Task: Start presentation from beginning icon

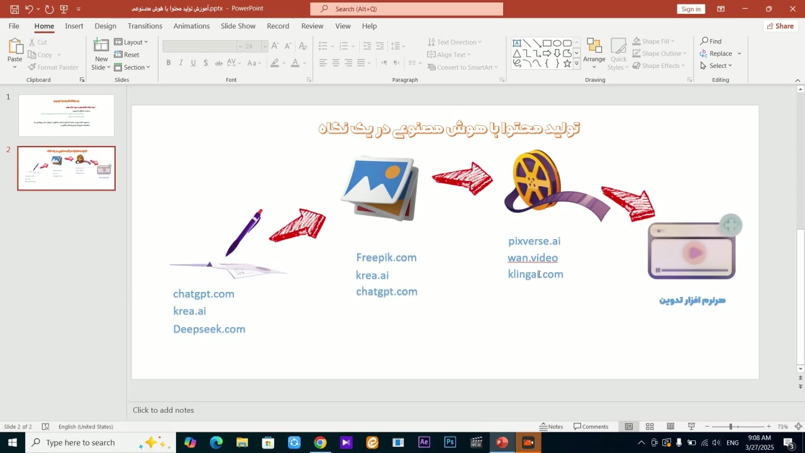Action: 64,9
